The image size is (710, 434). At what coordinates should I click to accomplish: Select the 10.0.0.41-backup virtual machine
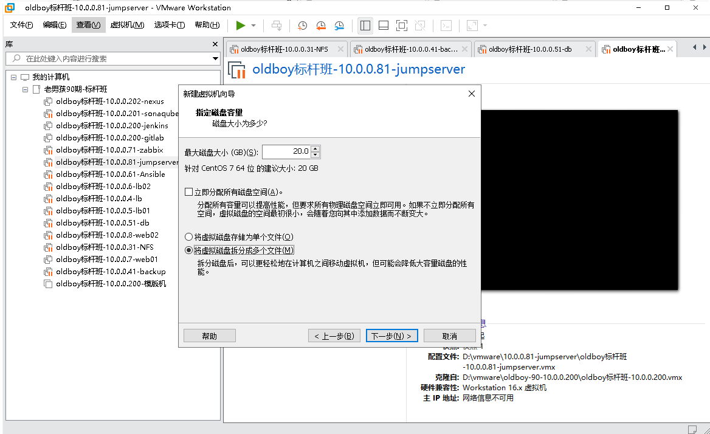point(111,272)
